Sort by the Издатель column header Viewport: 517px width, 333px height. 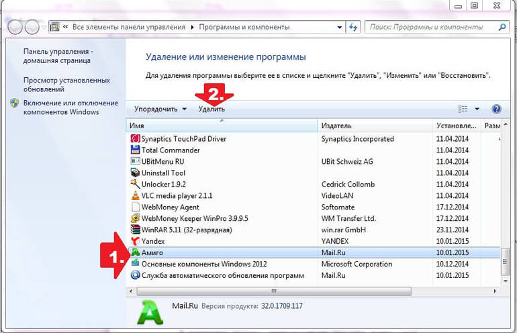pyautogui.click(x=375, y=126)
